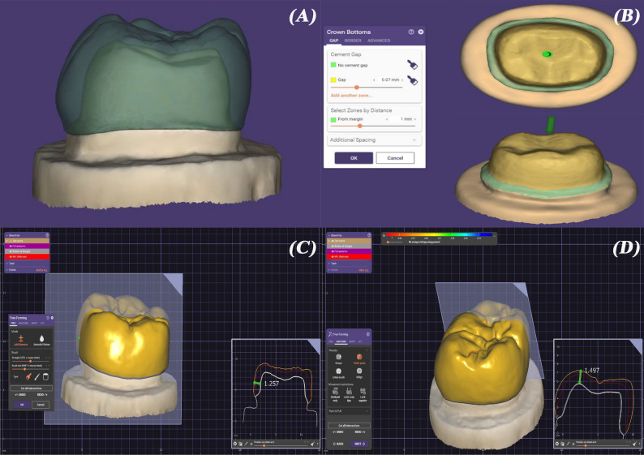This screenshot has width=644, height=455.
Task: Click BACK in panel D Free Forming
Action: 338,444
